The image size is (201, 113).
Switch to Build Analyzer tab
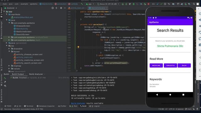36,74
